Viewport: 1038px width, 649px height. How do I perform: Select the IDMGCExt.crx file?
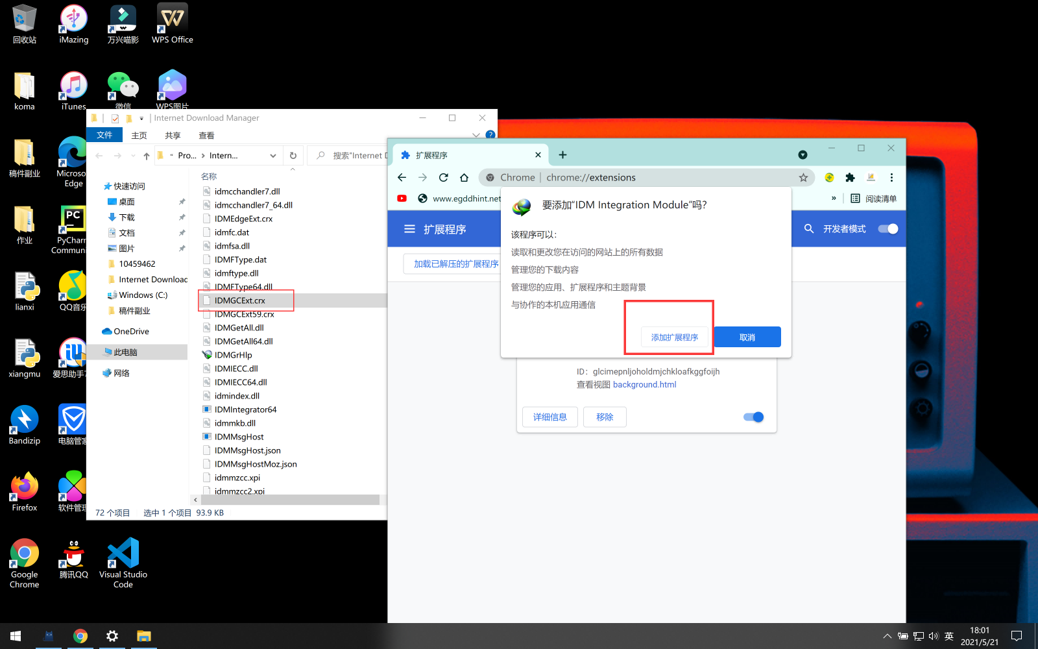pyautogui.click(x=240, y=300)
